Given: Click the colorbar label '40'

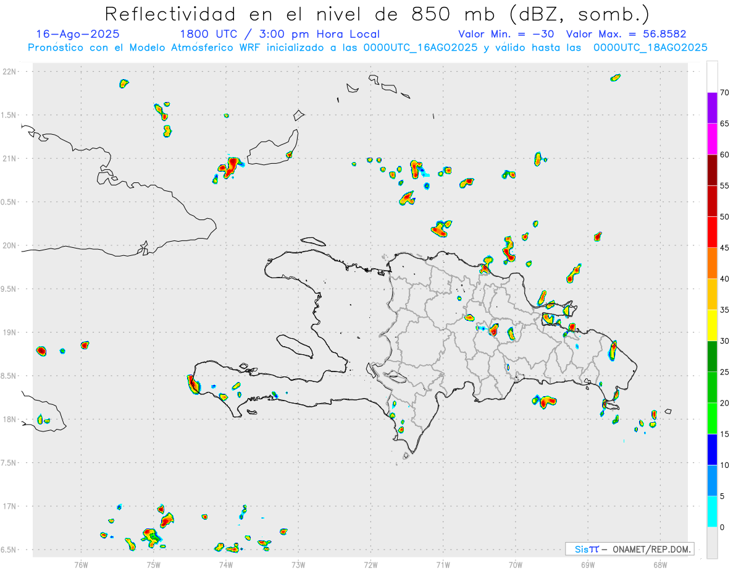Looking at the screenshot, I should pos(724,279).
